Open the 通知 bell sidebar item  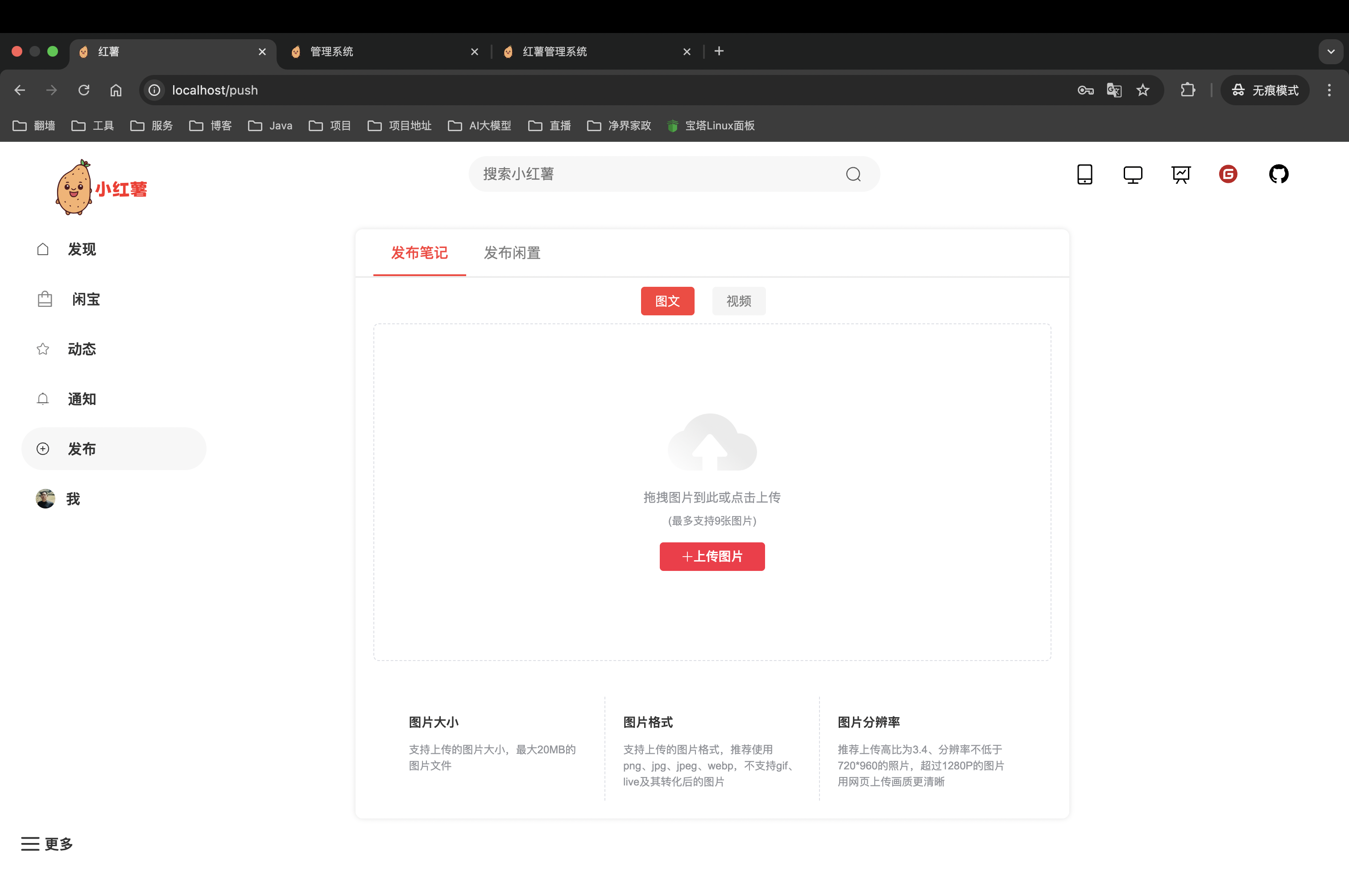coord(82,399)
